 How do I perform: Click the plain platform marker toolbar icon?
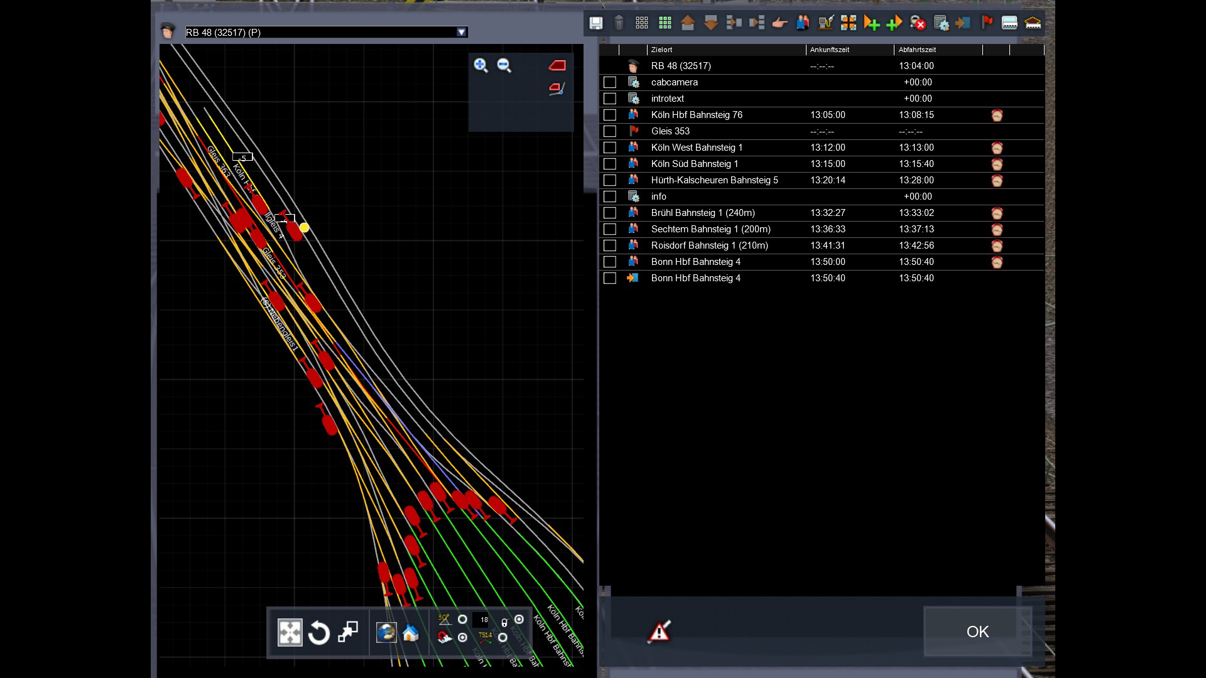(x=1009, y=23)
